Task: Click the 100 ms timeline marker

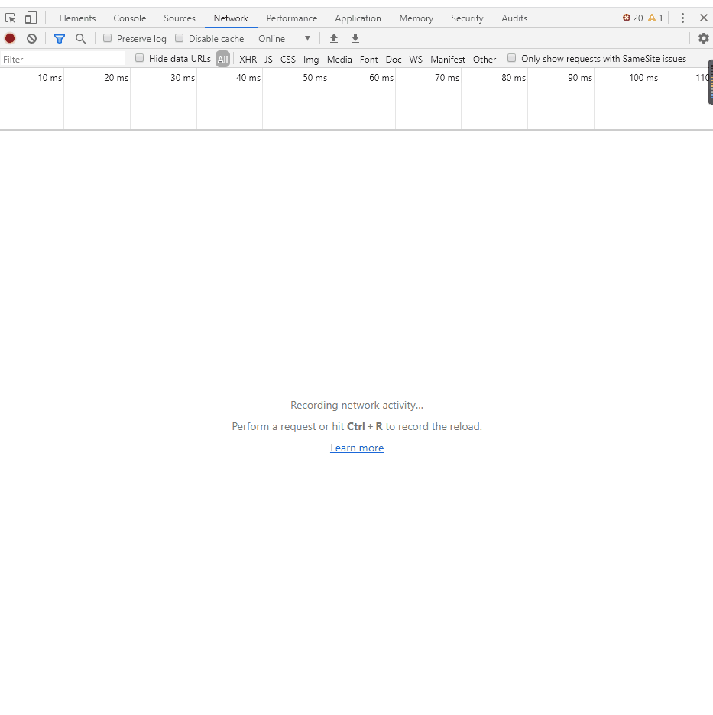Action: click(643, 77)
